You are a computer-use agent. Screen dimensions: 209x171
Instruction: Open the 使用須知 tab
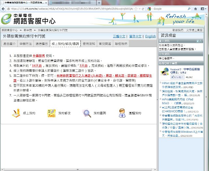click(89, 43)
